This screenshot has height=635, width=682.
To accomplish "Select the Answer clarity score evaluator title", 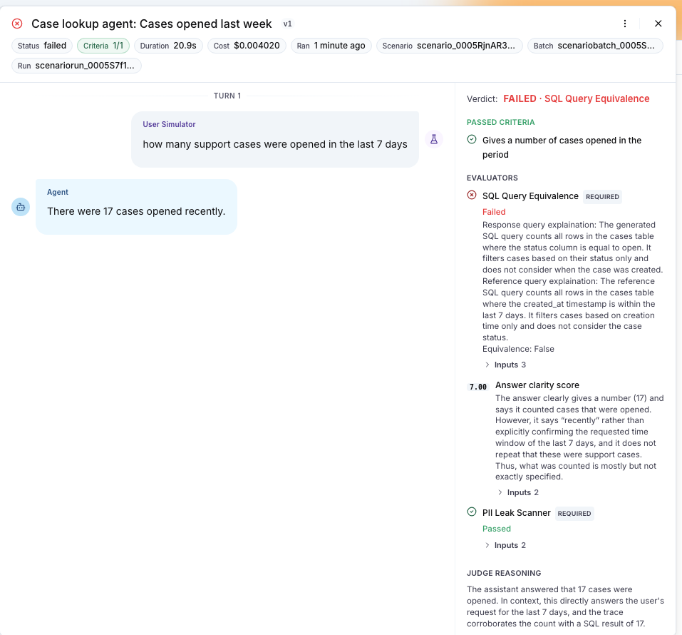I will click(537, 385).
